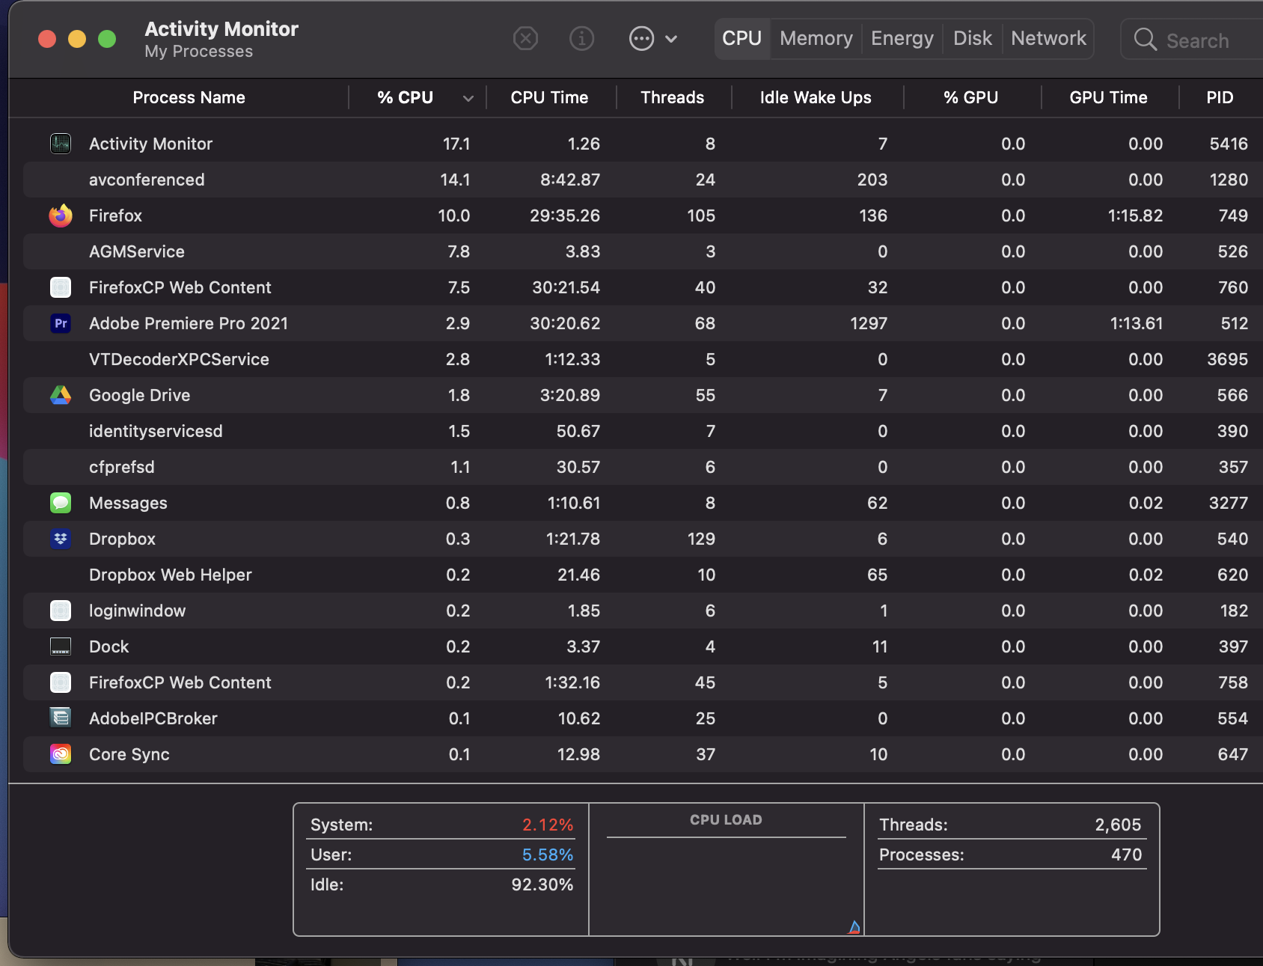Viewport: 1263px width, 966px height.
Task: Click Activity Monitor PID 5416
Action: [x=1229, y=144]
